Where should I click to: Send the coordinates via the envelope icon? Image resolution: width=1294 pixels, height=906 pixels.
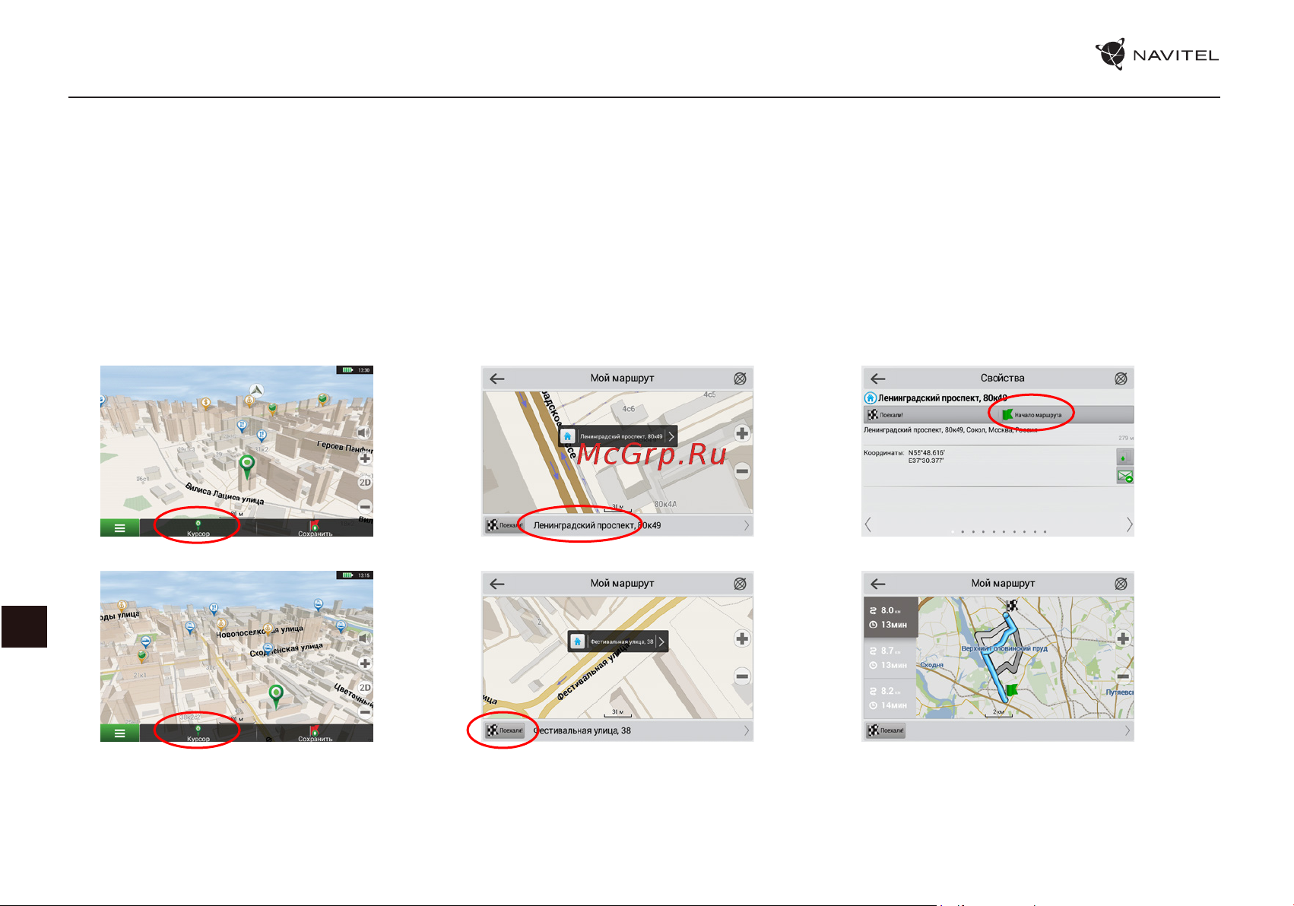point(1124,477)
